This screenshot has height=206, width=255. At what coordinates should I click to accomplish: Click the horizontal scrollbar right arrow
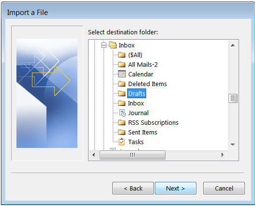[223, 155]
